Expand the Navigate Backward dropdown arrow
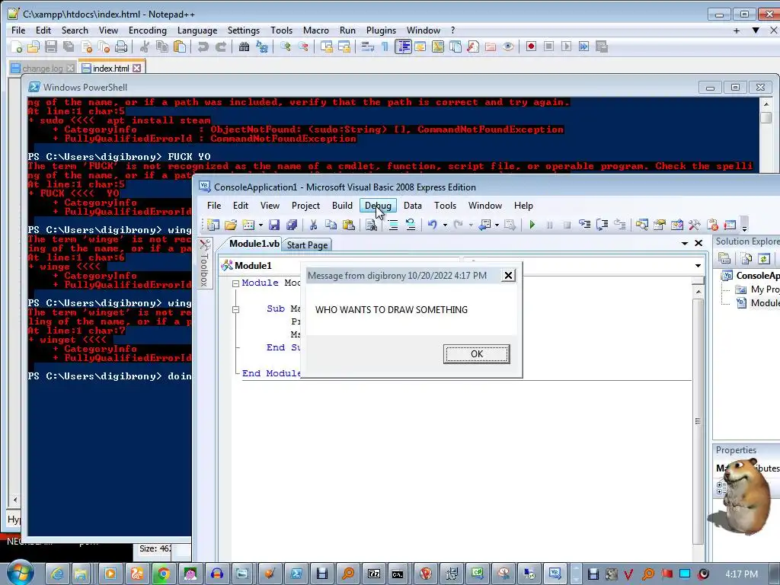 pyautogui.click(x=497, y=225)
